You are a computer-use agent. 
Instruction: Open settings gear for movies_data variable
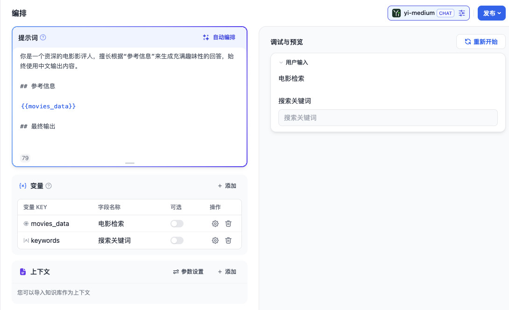[215, 224]
